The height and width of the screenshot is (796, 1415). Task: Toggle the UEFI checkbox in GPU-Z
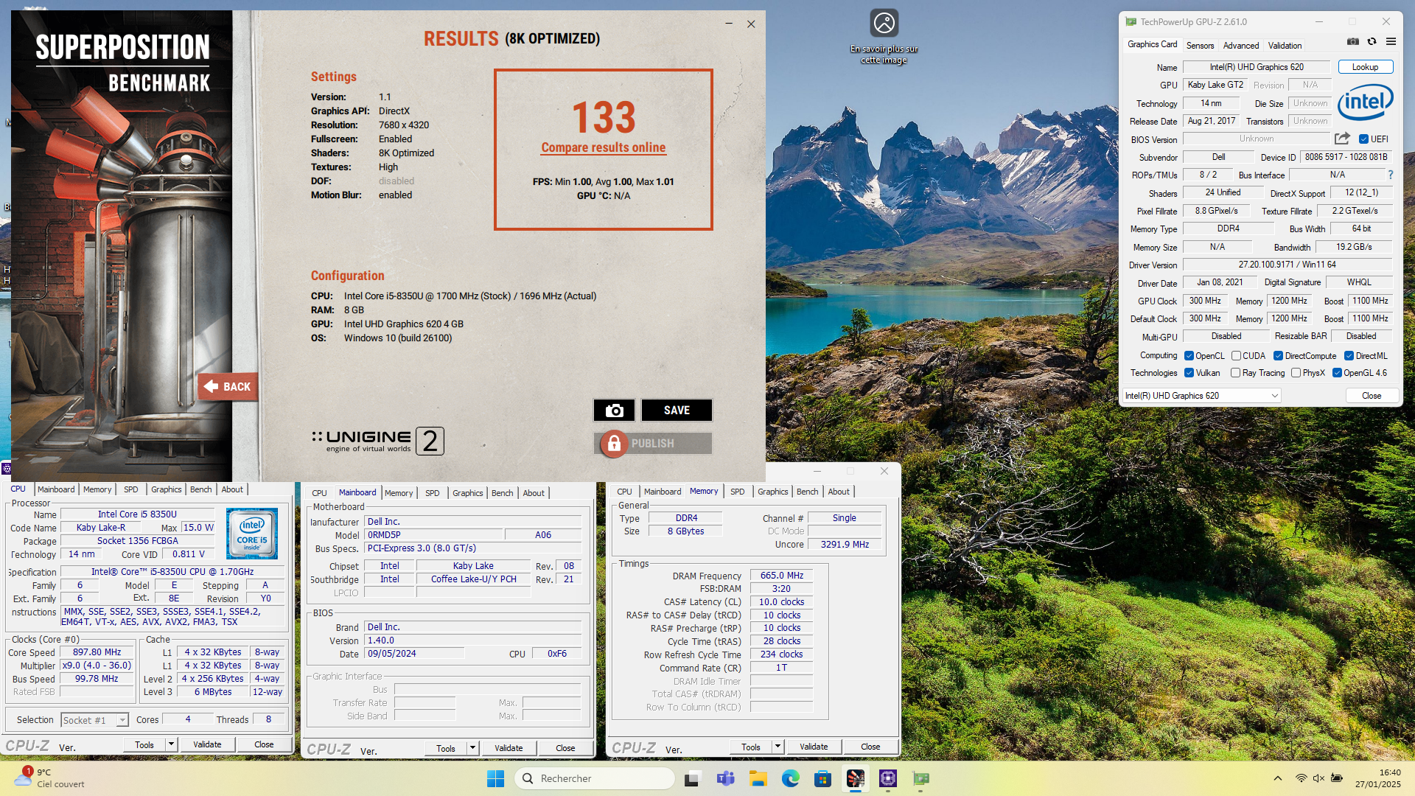pos(1363,139)
